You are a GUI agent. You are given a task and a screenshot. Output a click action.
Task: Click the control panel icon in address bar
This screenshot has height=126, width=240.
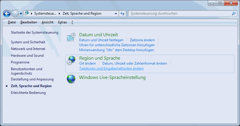[x=27, y=13]
